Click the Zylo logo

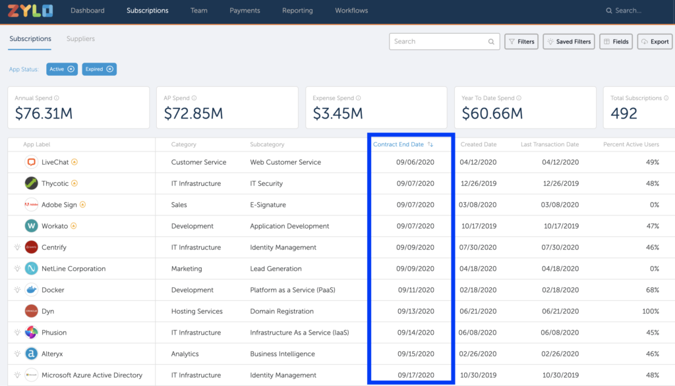30,11
